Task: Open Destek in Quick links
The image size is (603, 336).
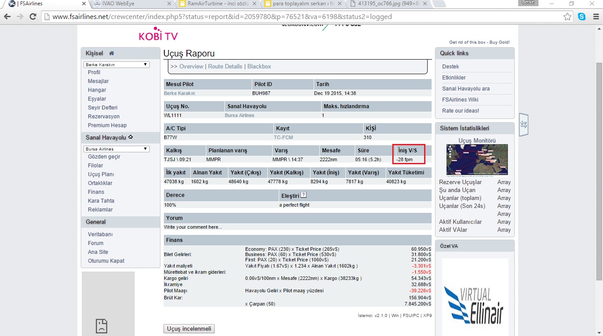Action: click(451, 67)
